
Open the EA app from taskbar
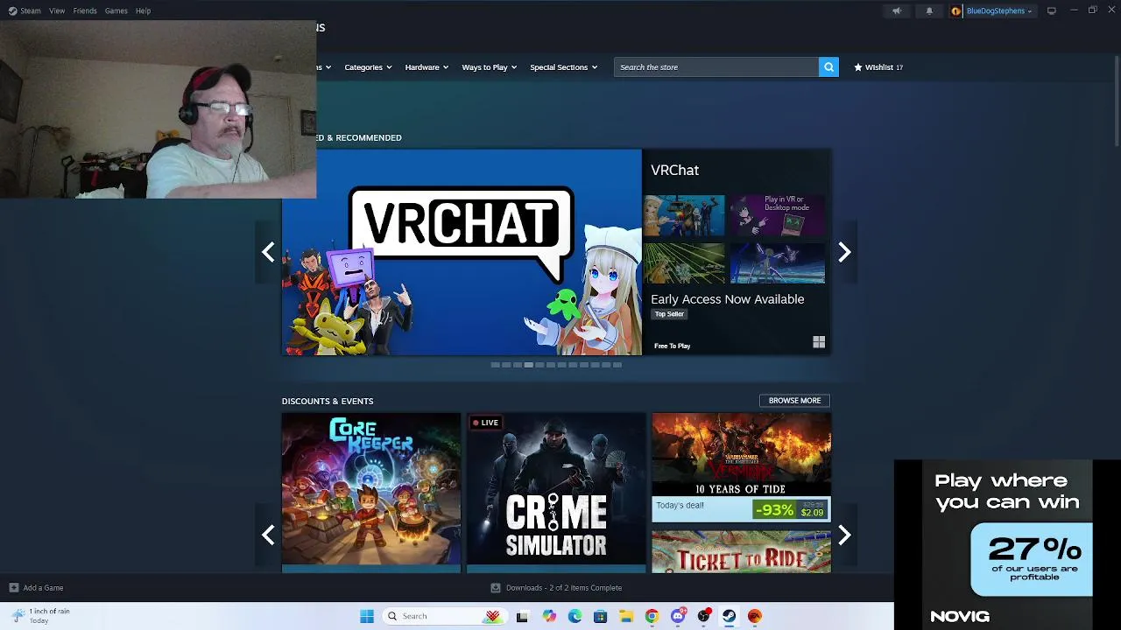[755, 616]
